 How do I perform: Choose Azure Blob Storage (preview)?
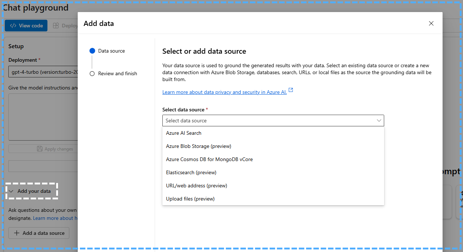198,146
